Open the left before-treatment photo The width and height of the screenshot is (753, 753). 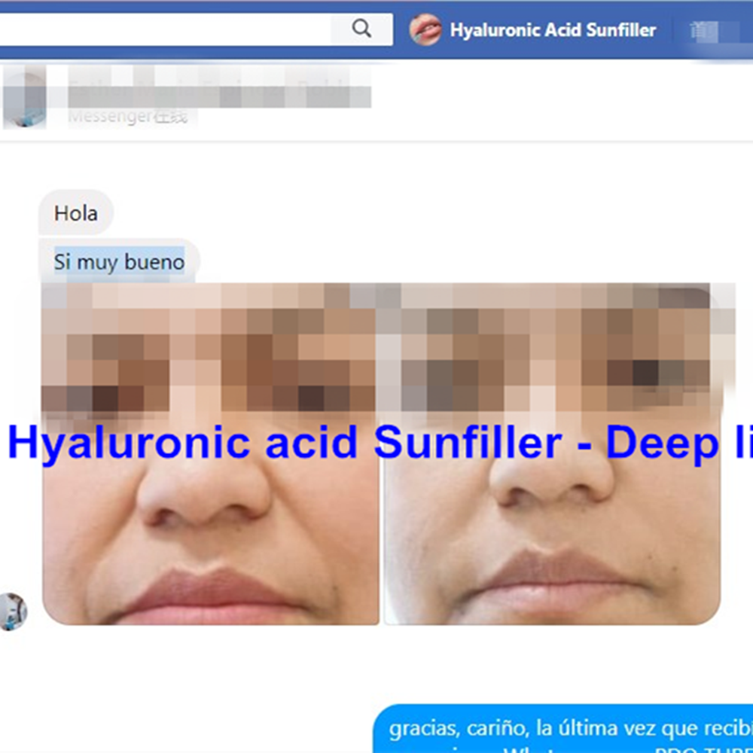coord(210,454)
